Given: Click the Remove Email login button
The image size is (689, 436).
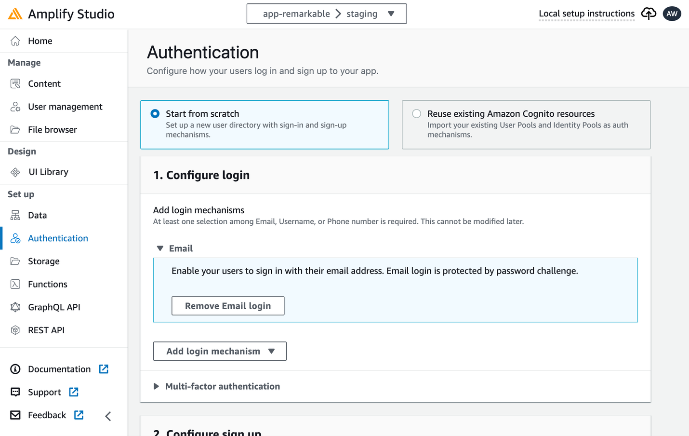Looking at the screenshot, I should [x=228, y=306].
